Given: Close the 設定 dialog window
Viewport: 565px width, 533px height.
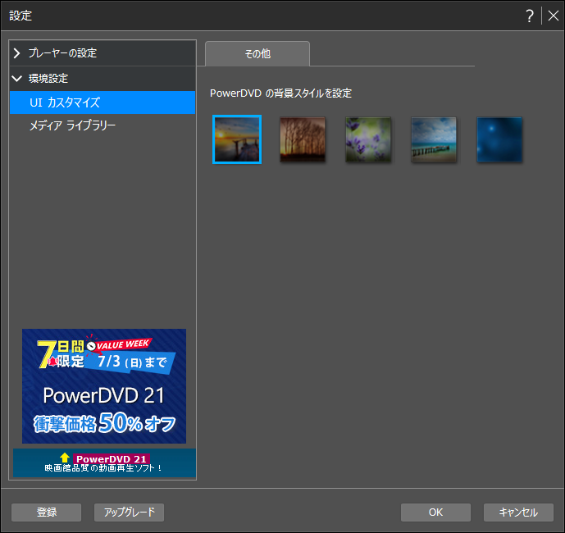Looking at the screenshot, I should click(x=553, y=16).
